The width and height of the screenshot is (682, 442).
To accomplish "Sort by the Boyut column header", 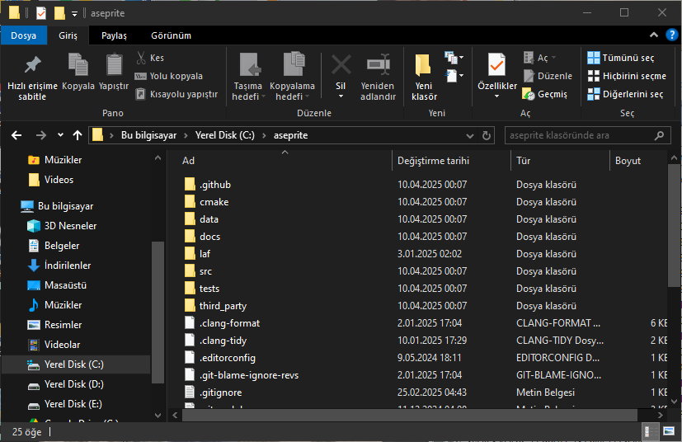I will click(x=638, y=161).
